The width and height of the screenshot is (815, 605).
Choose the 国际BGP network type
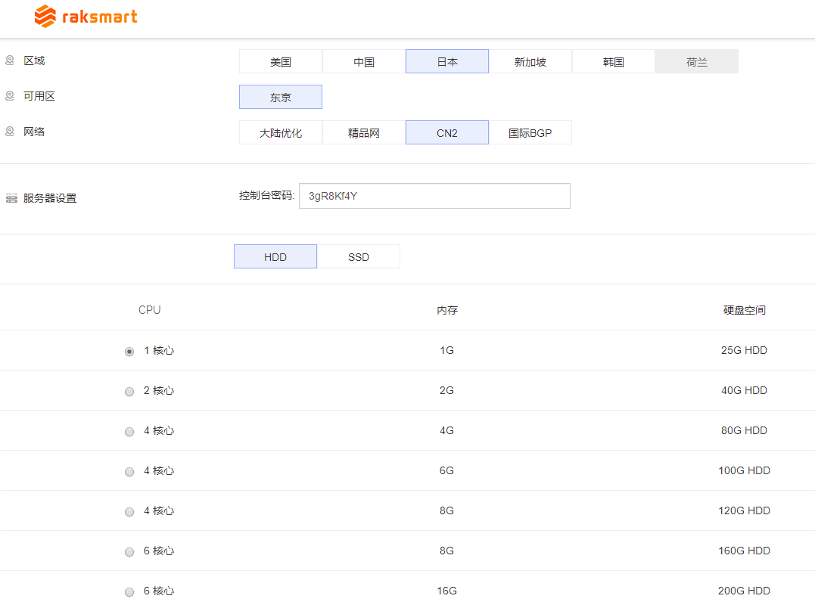click(x=530, y=133)
